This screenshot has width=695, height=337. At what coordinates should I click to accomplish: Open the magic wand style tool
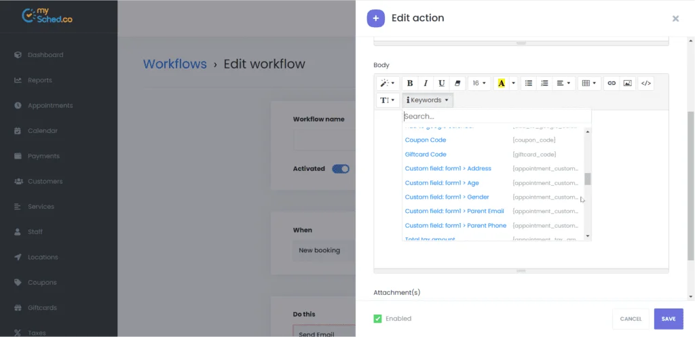point(388,83)
